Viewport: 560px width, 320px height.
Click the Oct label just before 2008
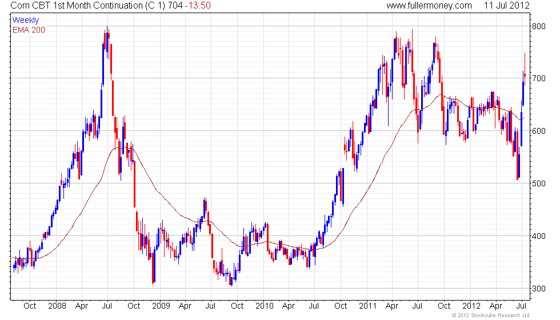30,306
